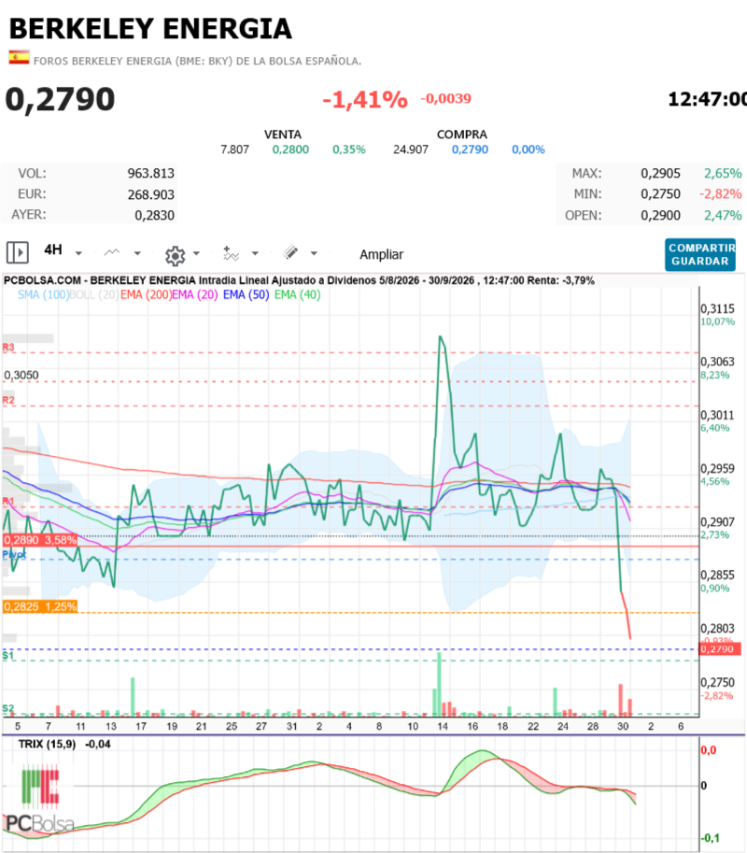747x853 pixels.
Task: Click the COMPRA price 0,2790
Action: point(470,149)
